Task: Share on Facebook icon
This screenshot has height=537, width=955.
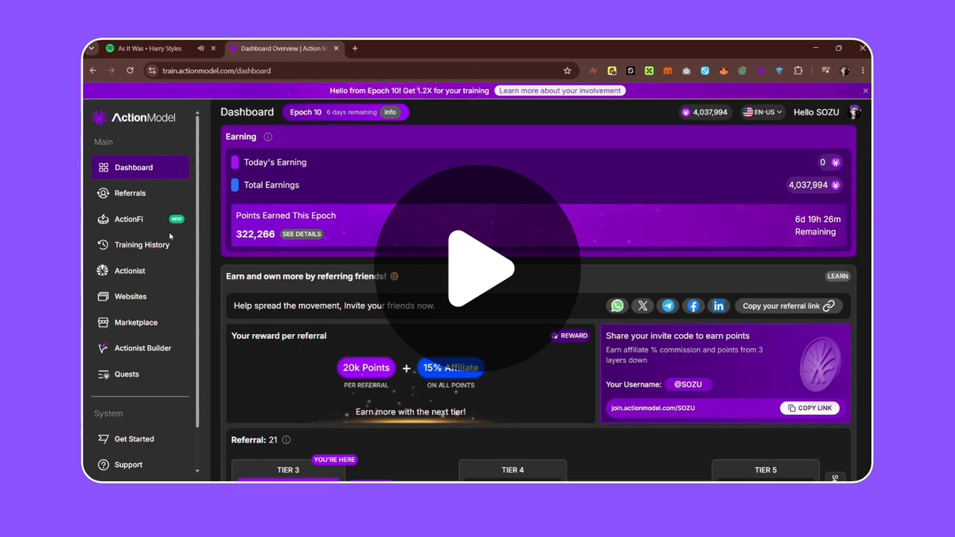Action: point(693,305)
